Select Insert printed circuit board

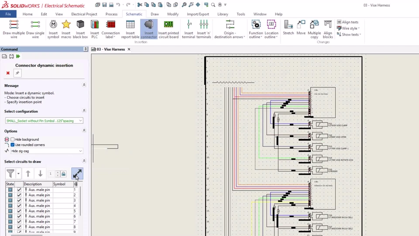168,29
